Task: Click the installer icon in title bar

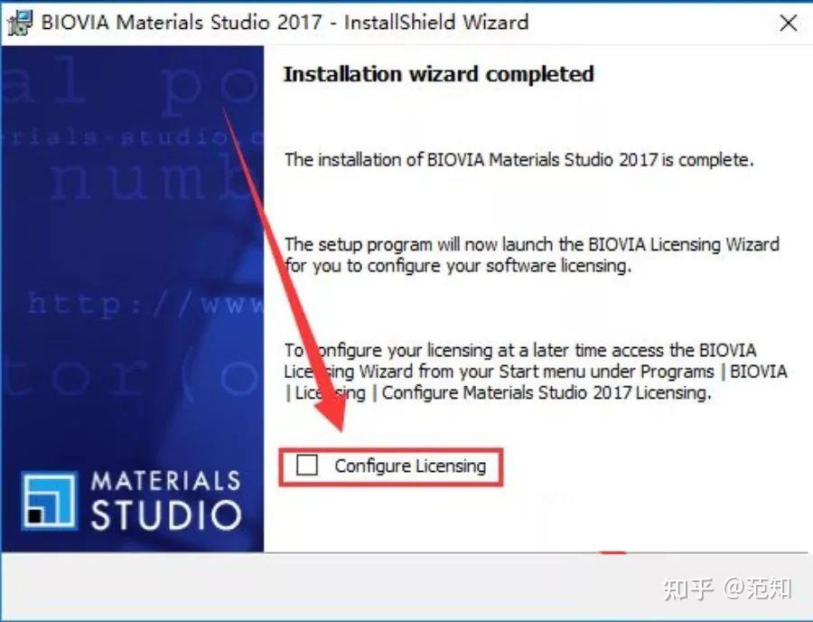Action: point(21,23)
